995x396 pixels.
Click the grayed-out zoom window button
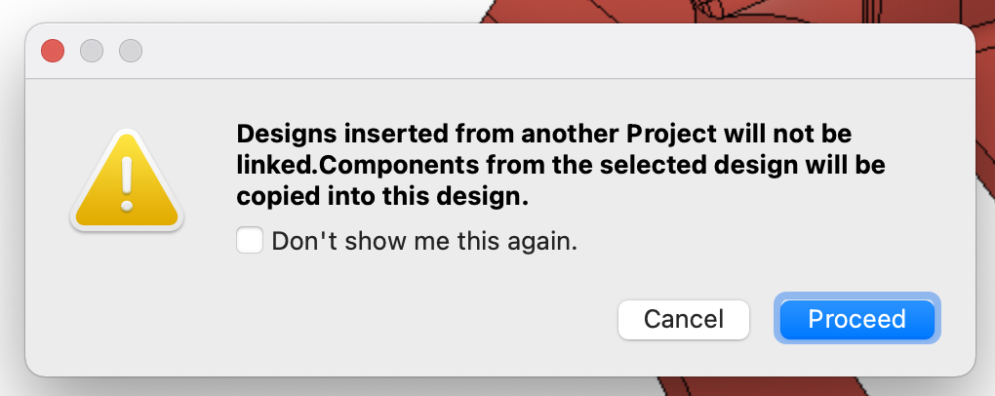tap(131, 51)
